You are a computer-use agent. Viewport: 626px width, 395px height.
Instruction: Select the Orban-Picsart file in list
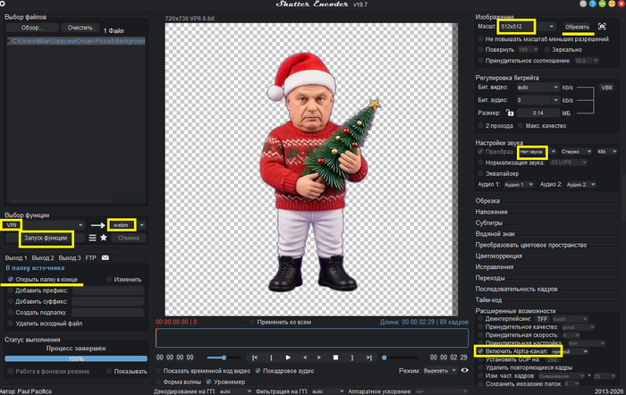click(76, 41)
